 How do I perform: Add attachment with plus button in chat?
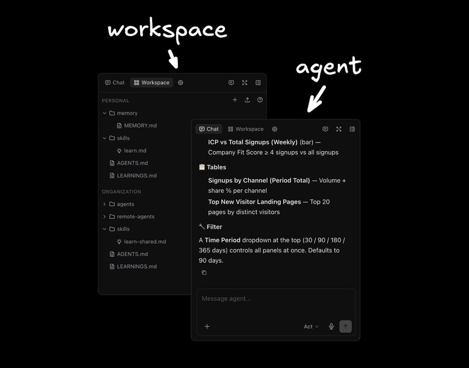point(207,327)
